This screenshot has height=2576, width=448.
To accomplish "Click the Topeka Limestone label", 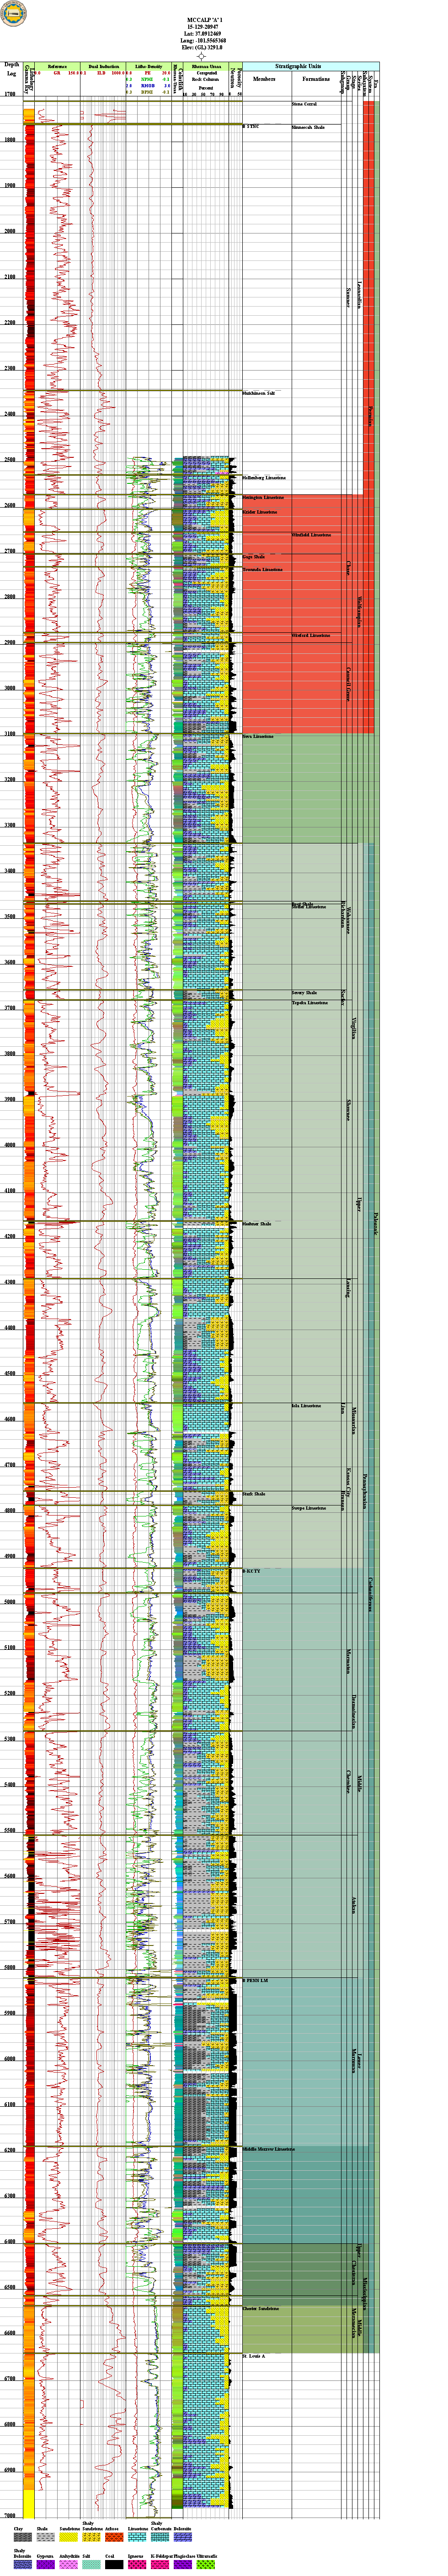I will [309, 1002].
